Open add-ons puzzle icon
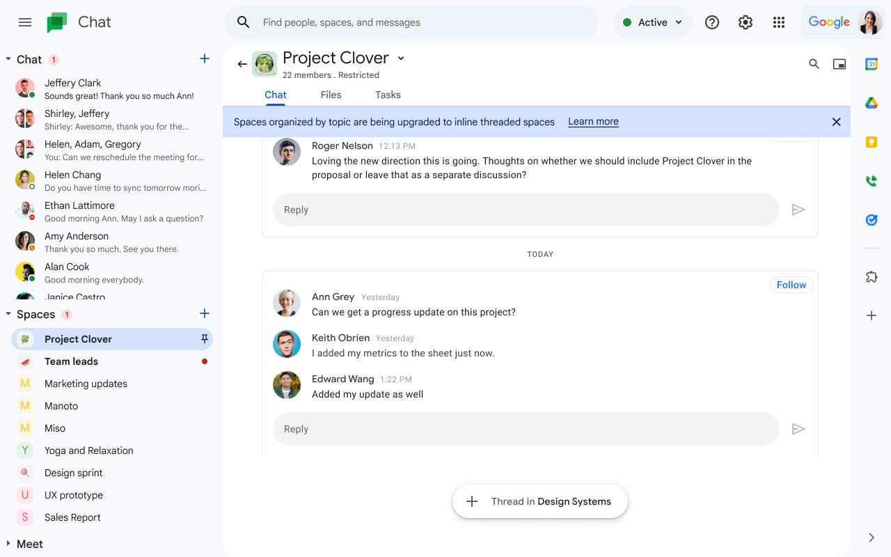Viewport: 891px width, 557px height. [872, 276]
